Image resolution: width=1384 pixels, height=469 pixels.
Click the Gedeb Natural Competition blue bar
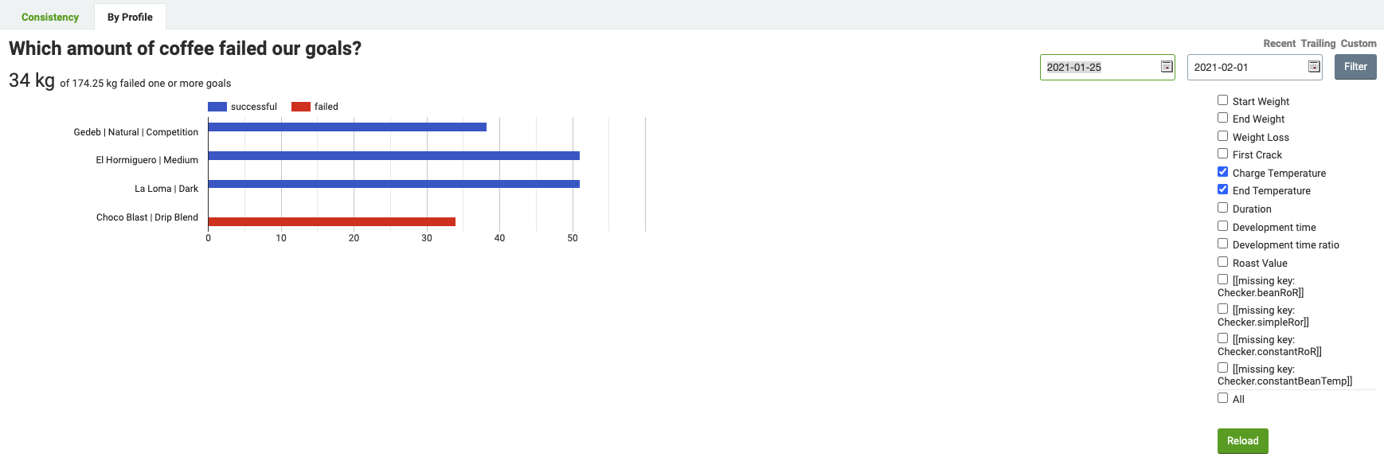347,127
